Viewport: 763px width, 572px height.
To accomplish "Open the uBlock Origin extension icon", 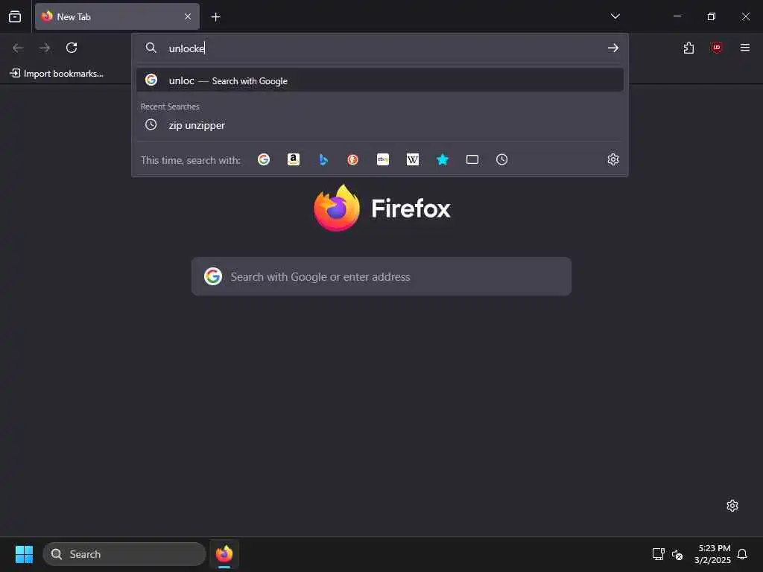I will coord(716,48).
